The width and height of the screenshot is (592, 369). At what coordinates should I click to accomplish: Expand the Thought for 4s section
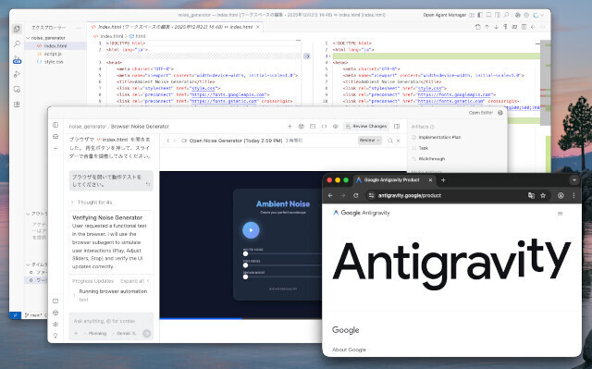pyautogui.click(x=92, y=203)
